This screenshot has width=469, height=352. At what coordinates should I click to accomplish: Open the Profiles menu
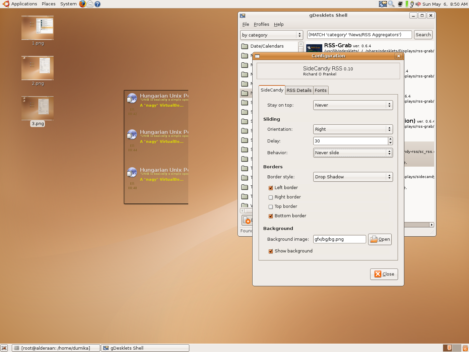pyautogui.click(x=261, y=24)
